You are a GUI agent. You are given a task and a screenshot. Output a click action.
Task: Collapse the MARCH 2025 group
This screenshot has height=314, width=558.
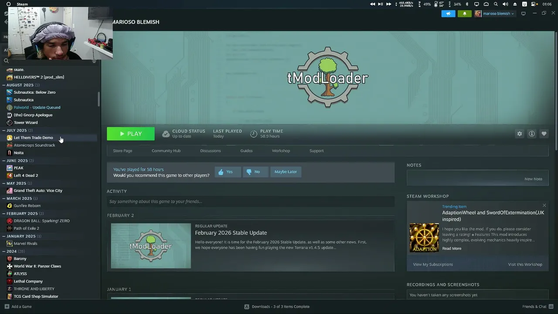click(4, 198)
